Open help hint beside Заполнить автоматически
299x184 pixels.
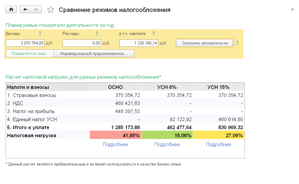click(x=237, y=43)
